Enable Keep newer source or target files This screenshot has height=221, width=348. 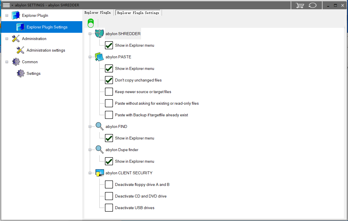click(x=109, y=92)
